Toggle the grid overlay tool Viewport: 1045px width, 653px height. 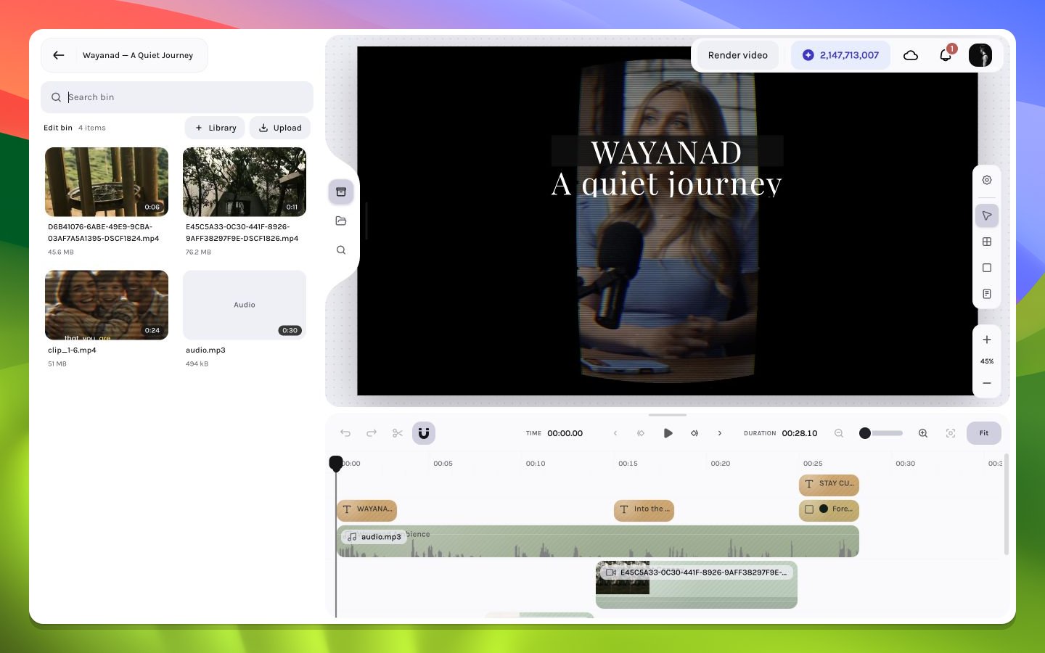[987, 242]
